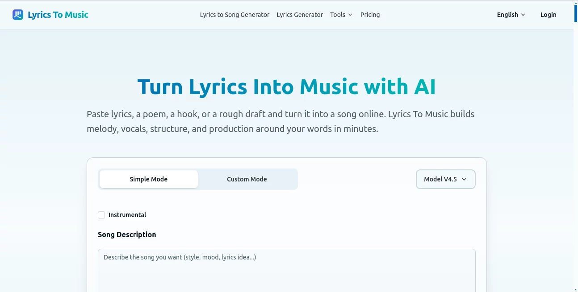Click the Song Description label
Viewport: 578px width, 292px height.
click(x=127, y=234)
